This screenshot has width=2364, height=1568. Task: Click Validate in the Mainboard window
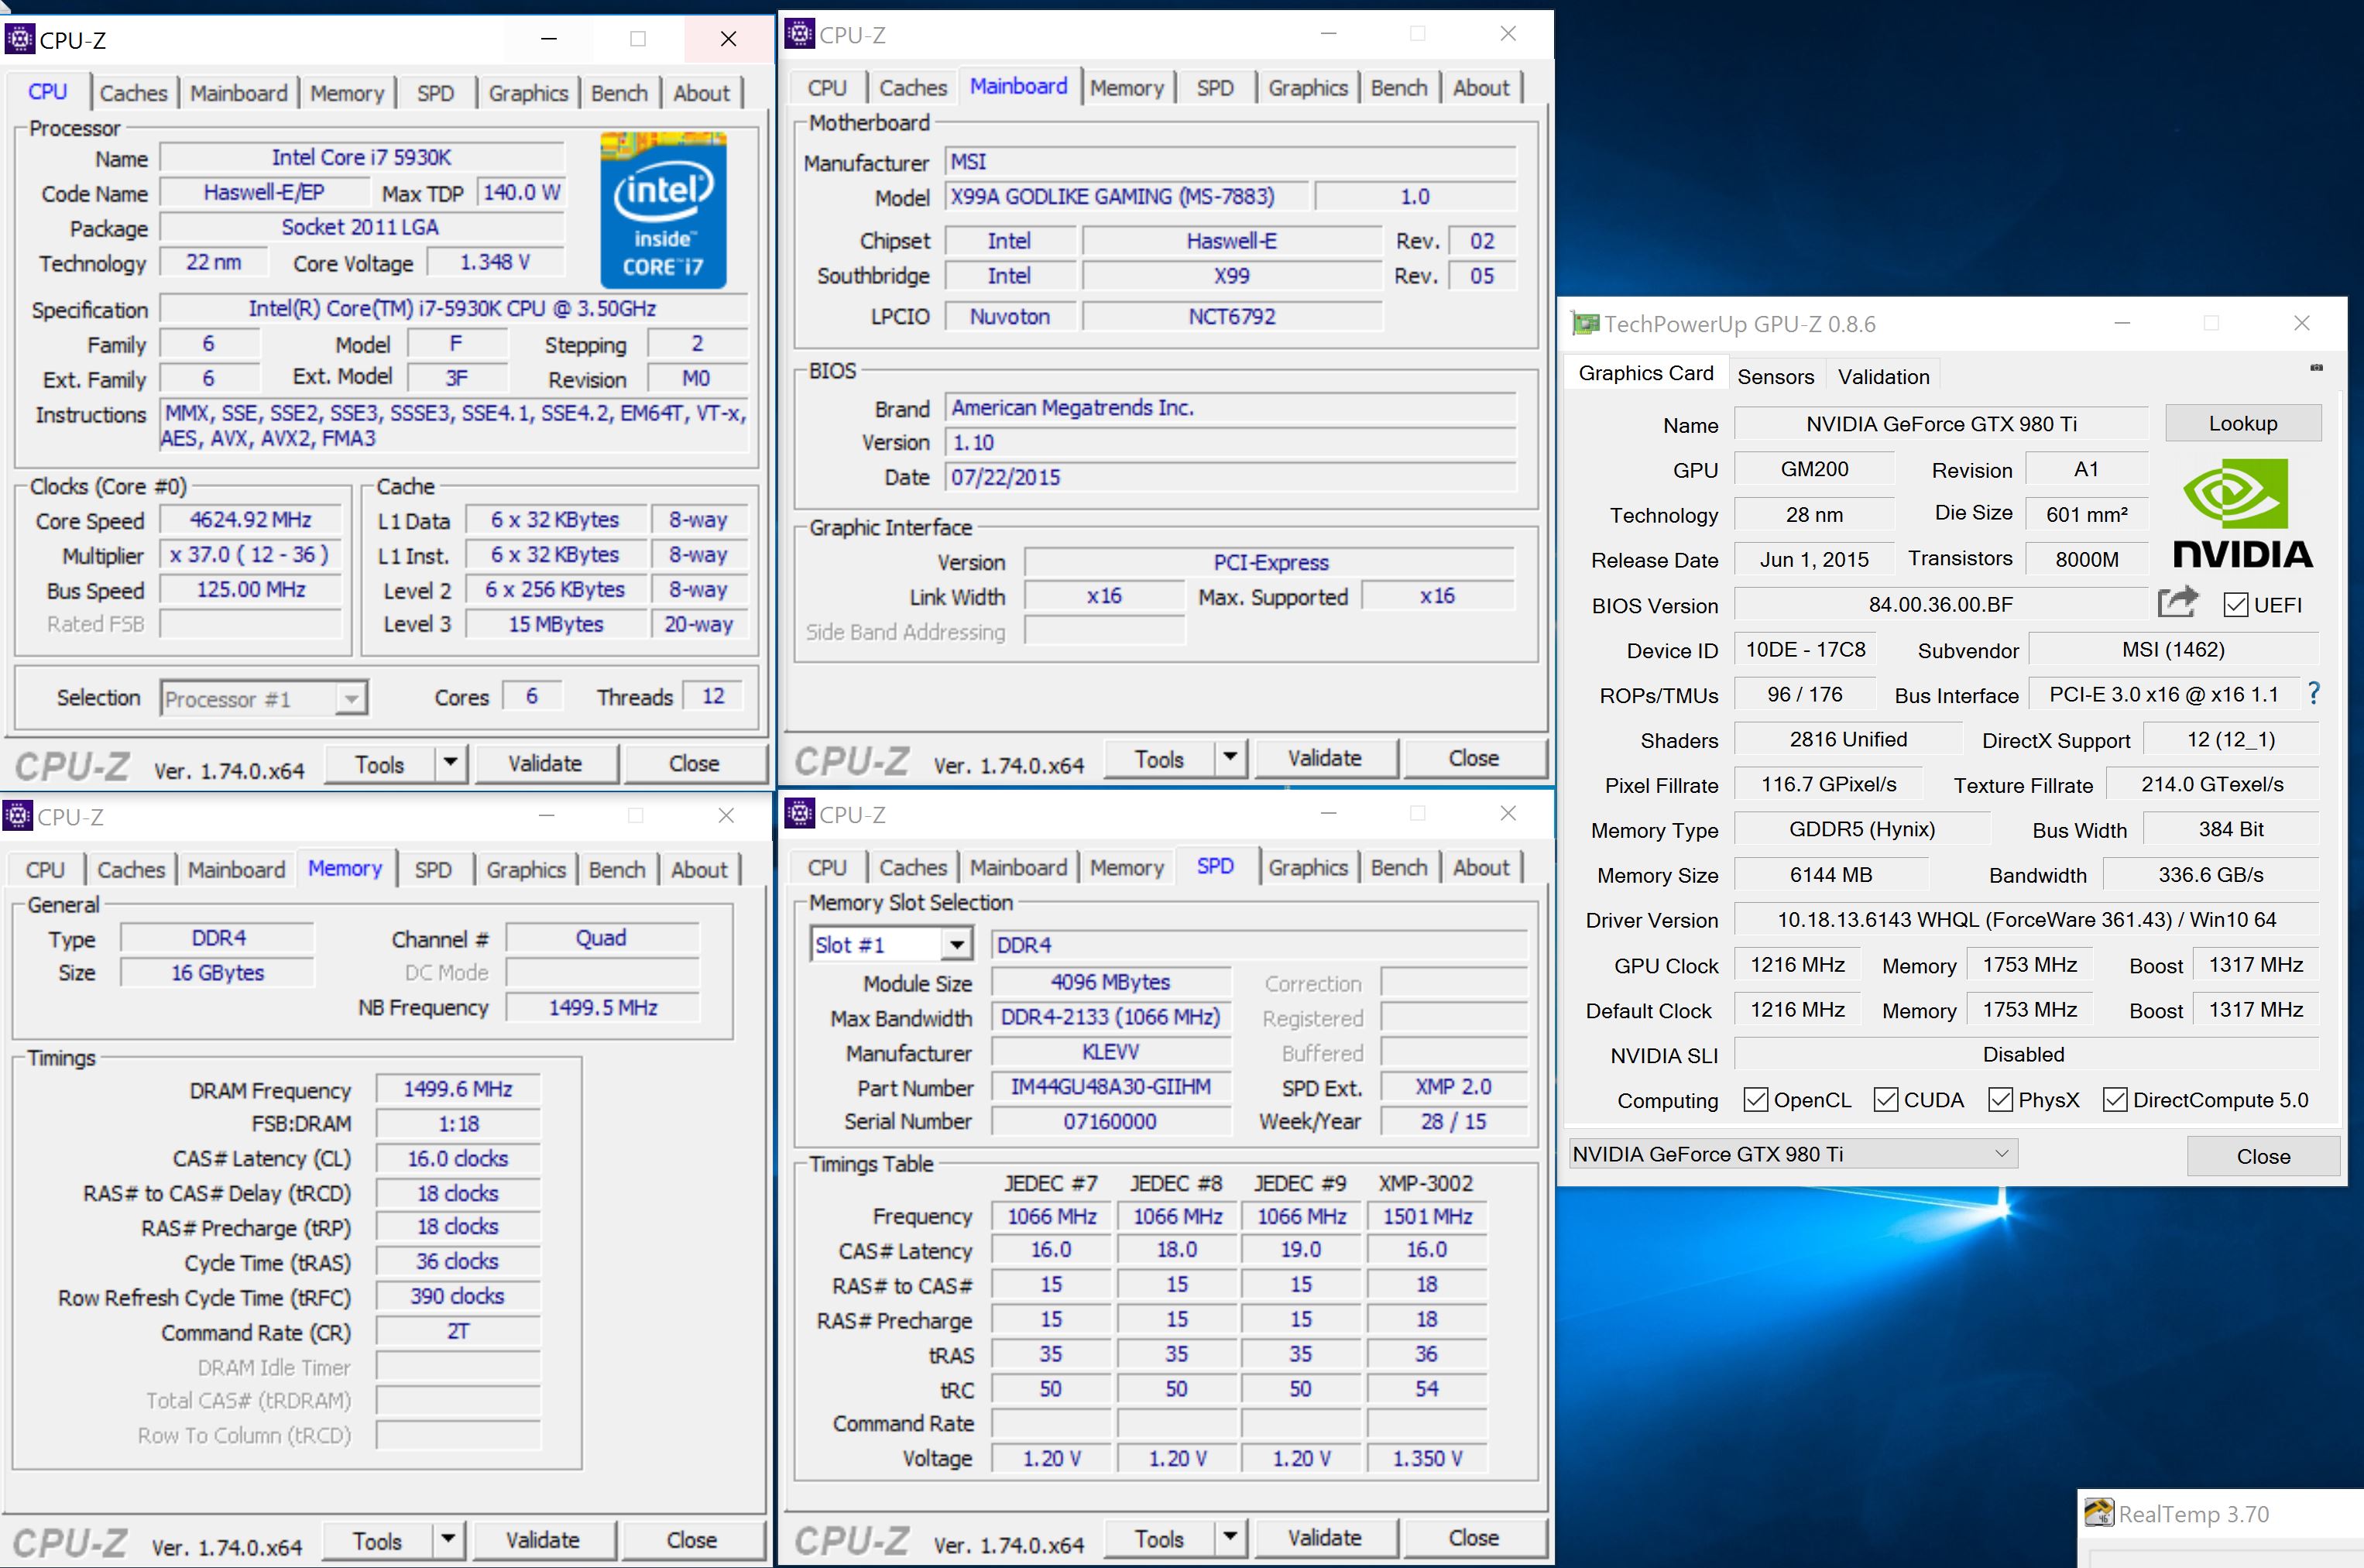[1324, 757]
